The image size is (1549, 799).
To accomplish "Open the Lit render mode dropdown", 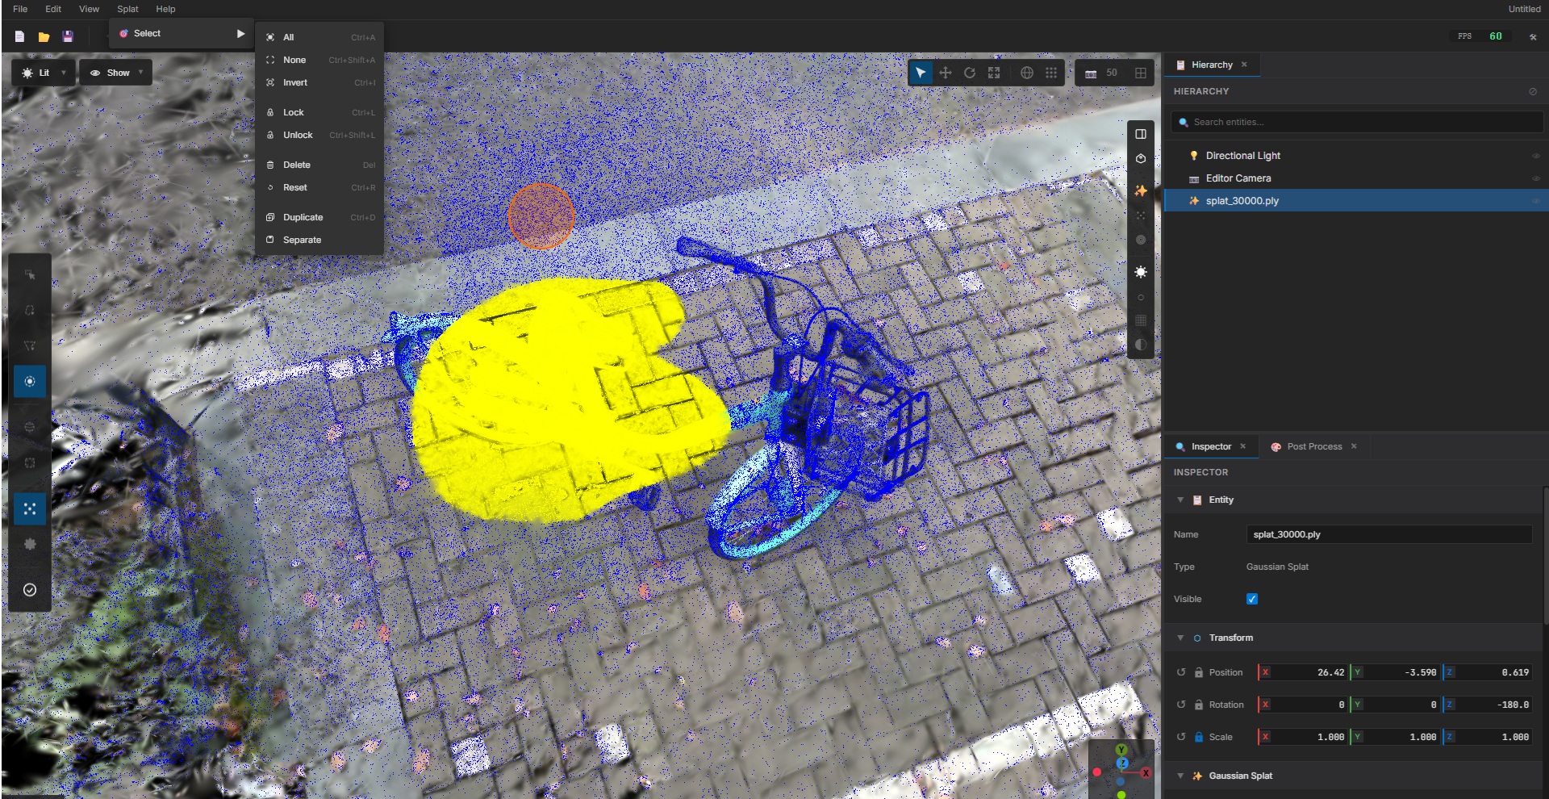I will [x=43, y=72].
